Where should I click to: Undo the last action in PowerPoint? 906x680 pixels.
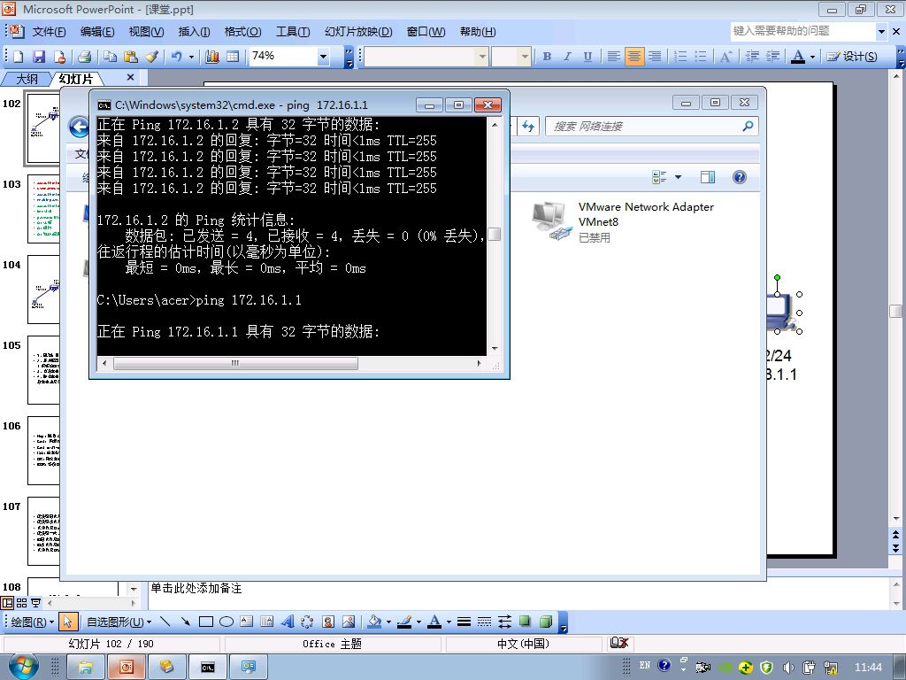pyautogui.click(x=177, y=56)
